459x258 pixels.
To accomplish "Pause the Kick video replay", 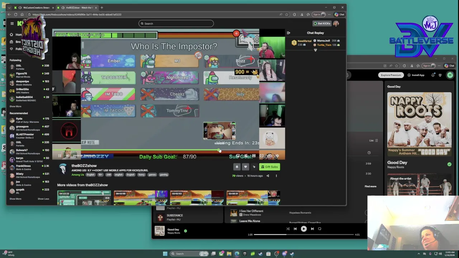I will 60,156.
